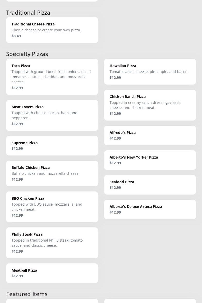Choose the BBQ Chicken Pizza item
The image size is (202, 303).
52,207
